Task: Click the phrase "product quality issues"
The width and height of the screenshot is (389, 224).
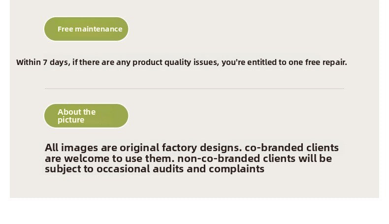Action: tap(176, 62)
